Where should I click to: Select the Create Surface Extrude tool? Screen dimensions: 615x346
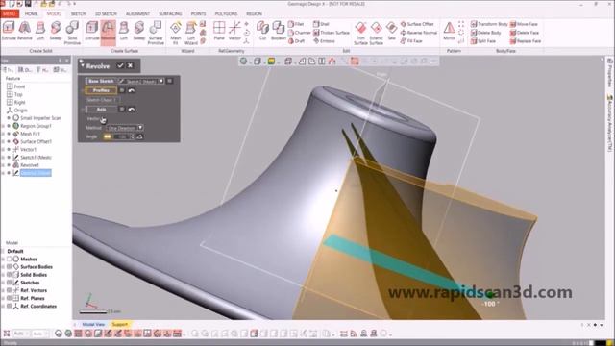(x=92, y=31)
